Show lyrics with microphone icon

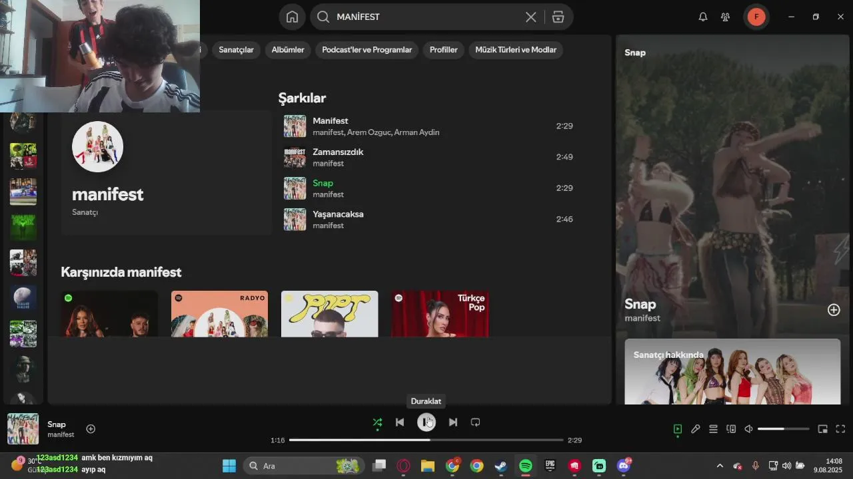[x=695, y=429]
